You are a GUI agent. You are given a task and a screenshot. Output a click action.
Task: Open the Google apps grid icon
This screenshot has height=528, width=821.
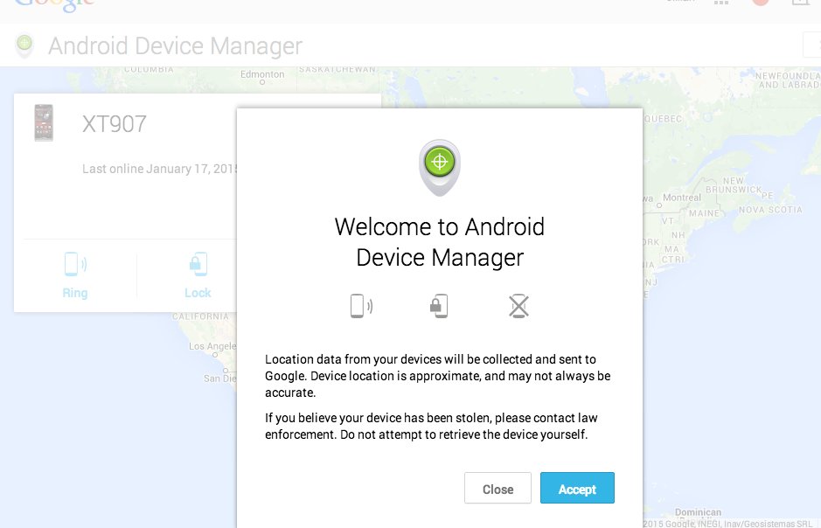[x=721, y=3]
